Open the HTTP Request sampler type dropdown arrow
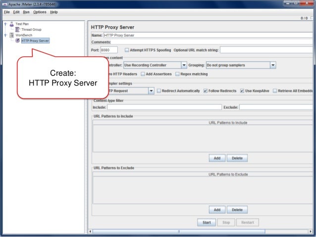 click(x=151, y=91)
